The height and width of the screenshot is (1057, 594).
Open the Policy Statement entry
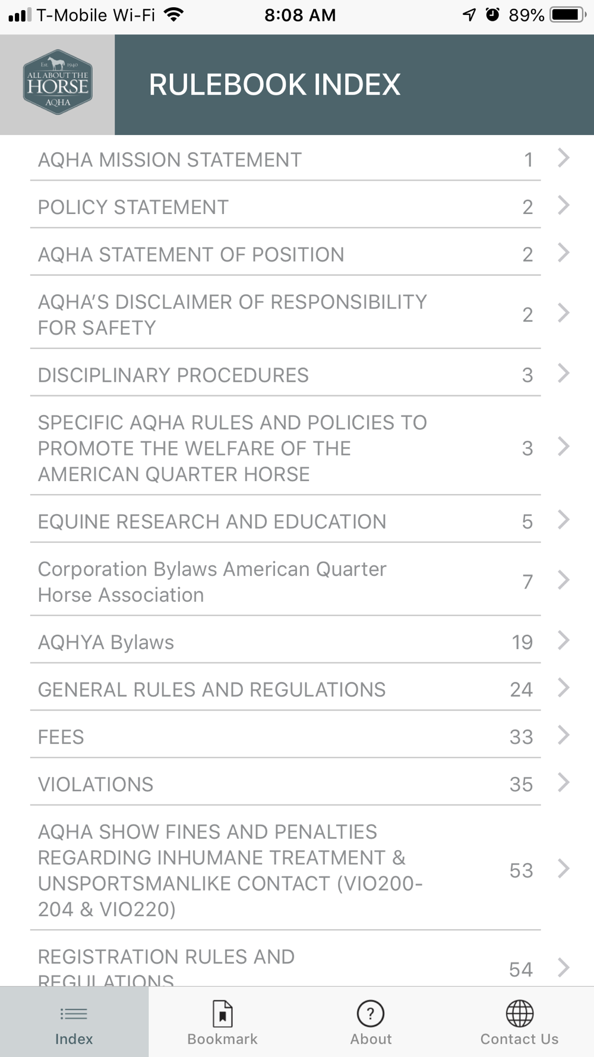[134, 207]
